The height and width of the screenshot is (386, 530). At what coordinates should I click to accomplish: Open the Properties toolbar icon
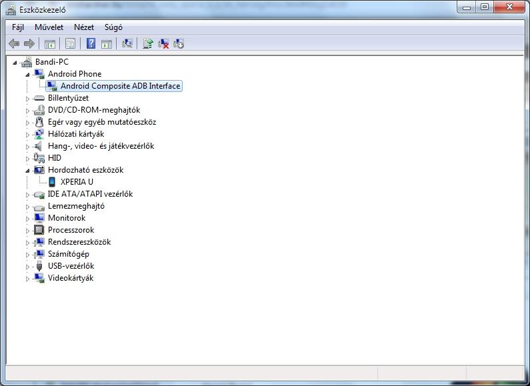(x=70, y=43)
